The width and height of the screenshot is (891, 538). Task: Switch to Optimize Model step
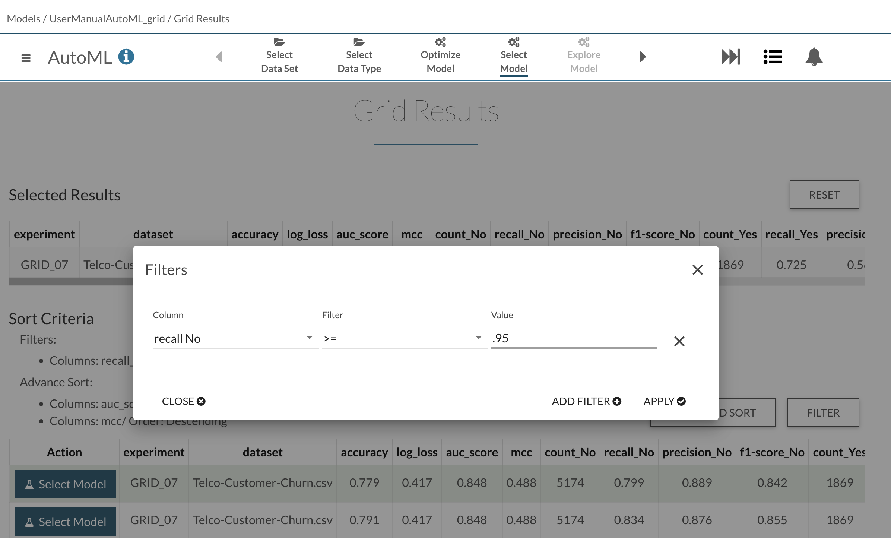440,56
